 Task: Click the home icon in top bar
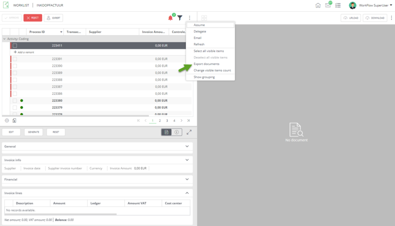(318, 5)
